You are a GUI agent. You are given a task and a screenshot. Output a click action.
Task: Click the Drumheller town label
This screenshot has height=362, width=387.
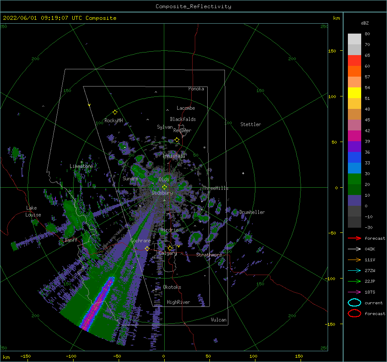tap(252, 212)
